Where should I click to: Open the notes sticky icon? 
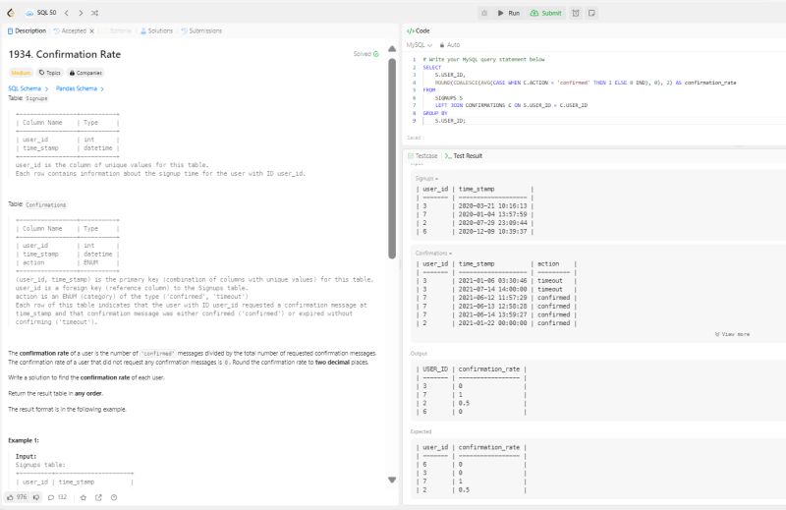pyautogui.click(x=591, y=13)
